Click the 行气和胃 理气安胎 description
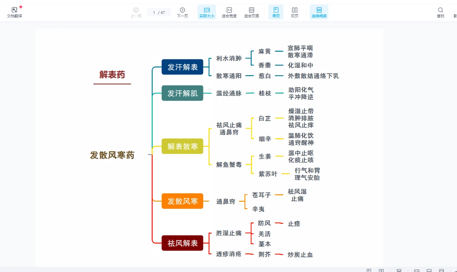Viewport: 457px width, 272px height. click(307, 174)
